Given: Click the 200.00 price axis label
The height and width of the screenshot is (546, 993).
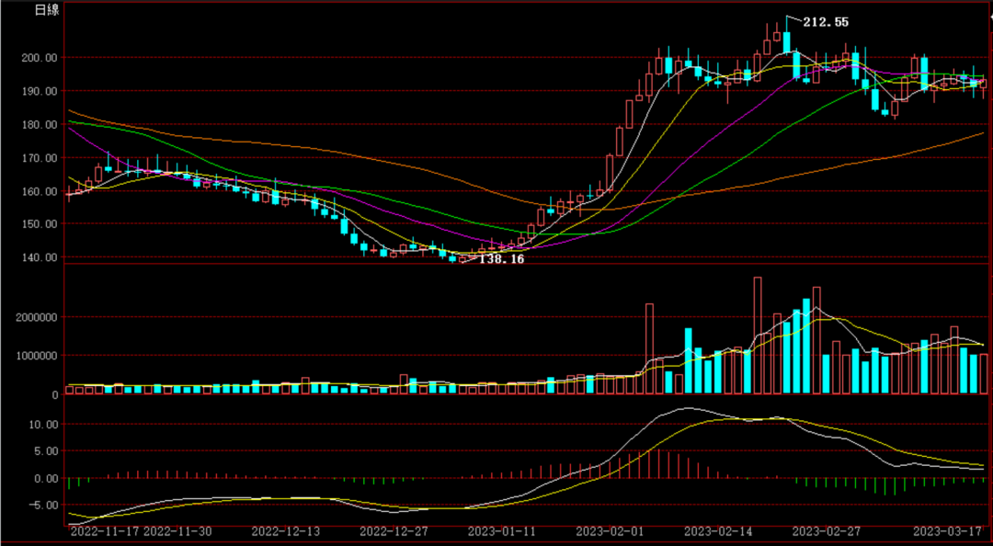Looking at the screenshot, I should tap(39, 58).
